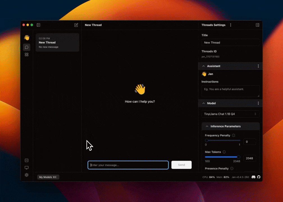Image resolution: width=283 pixels, height=202 pixels.
Task: Click the Max Tokens slider handle
Action: [239, 157]
